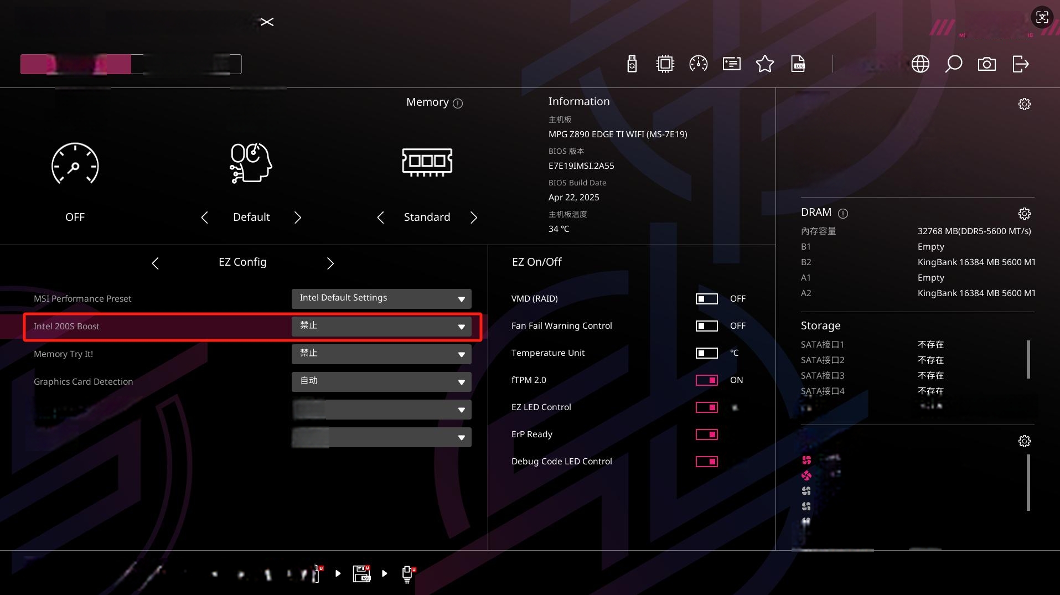This screenshot has width=1060, height=595.
Task: Click the Game Boost gauge icon above OFF
Action: (x=75, y=163)
